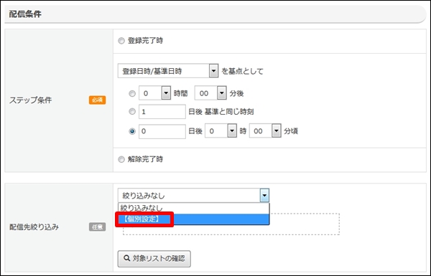Focus the days field showing 0

pos(162,131)
